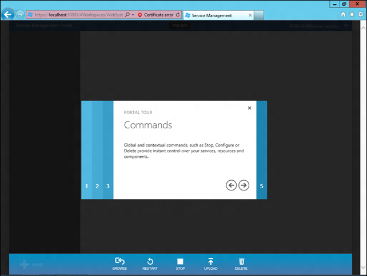This screenshot has height=276, width=367.
Task: Select the Service Management browser tab
Action: point(212,15)
